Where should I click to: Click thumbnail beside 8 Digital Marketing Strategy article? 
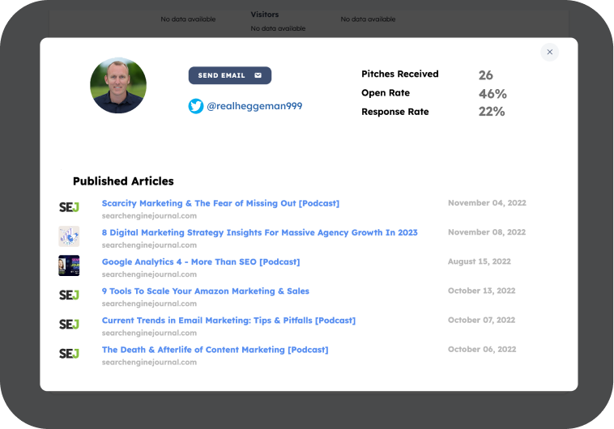pyautogui.click(x=69, y=236)
